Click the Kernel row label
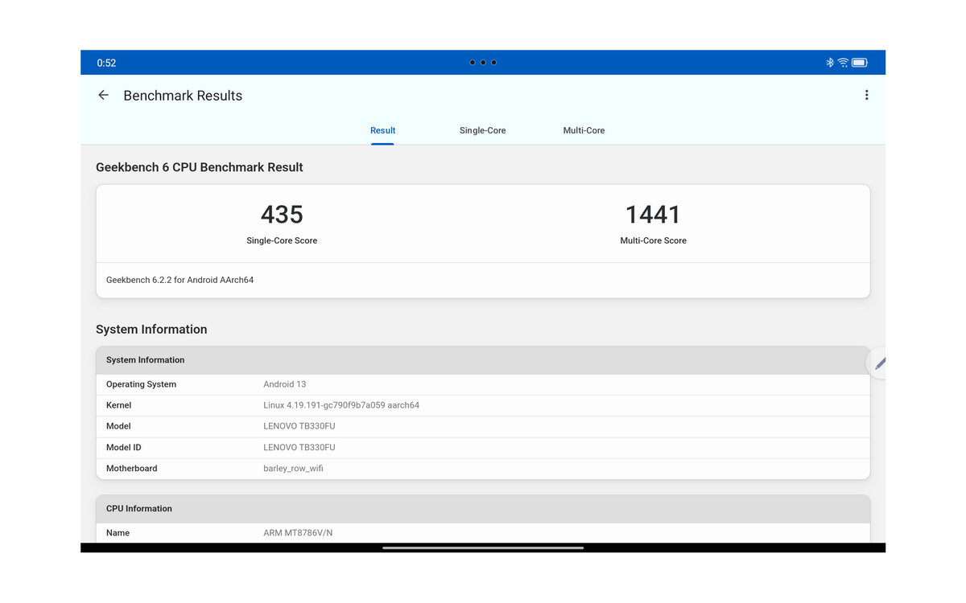The width and height of the screenshot is (966, 603). (x=118, y=405)
